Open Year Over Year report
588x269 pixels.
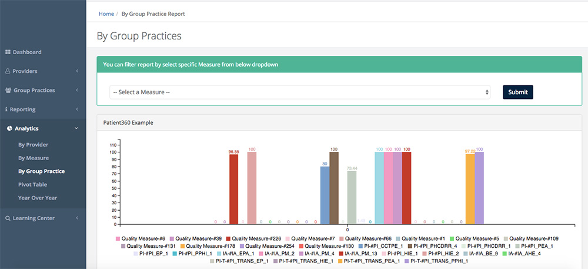[38, 198]
